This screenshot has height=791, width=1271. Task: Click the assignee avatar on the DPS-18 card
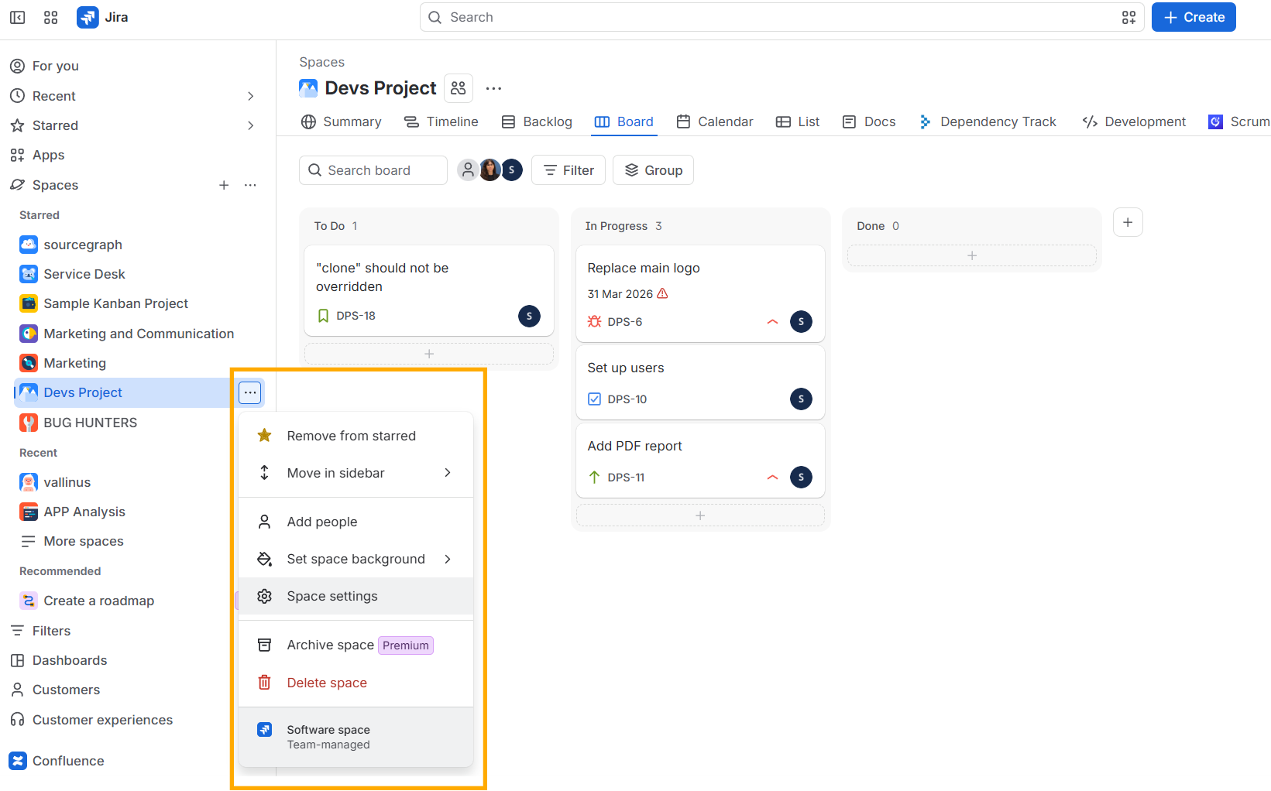[x=529, y=316]
